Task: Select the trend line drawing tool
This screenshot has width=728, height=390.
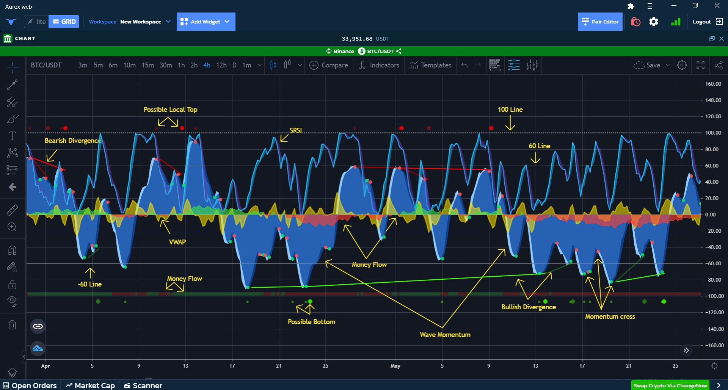Action: (x=12, y=85)
